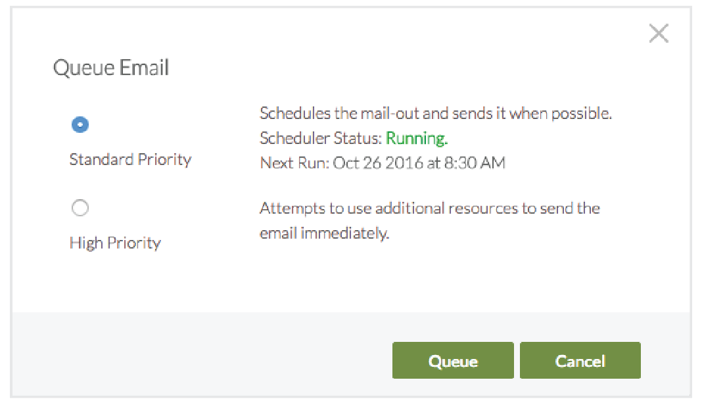Click the green Running status text

tap(417, 139)
